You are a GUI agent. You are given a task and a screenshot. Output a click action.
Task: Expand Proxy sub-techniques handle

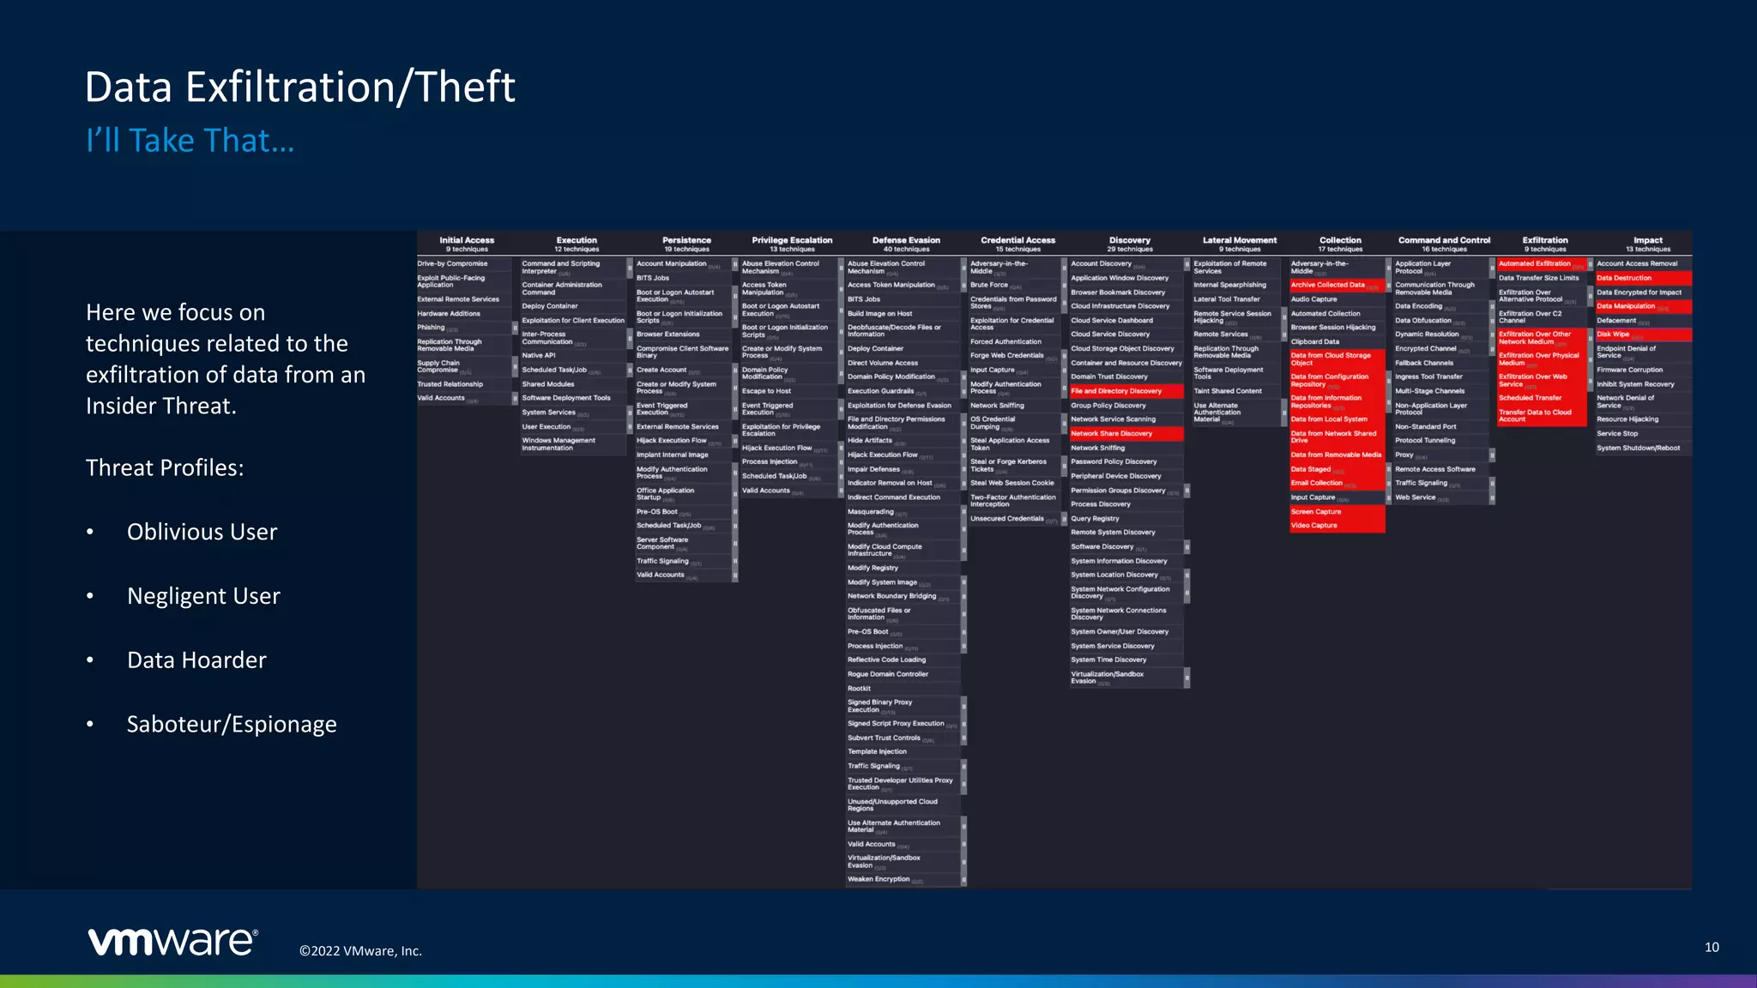1493,455
